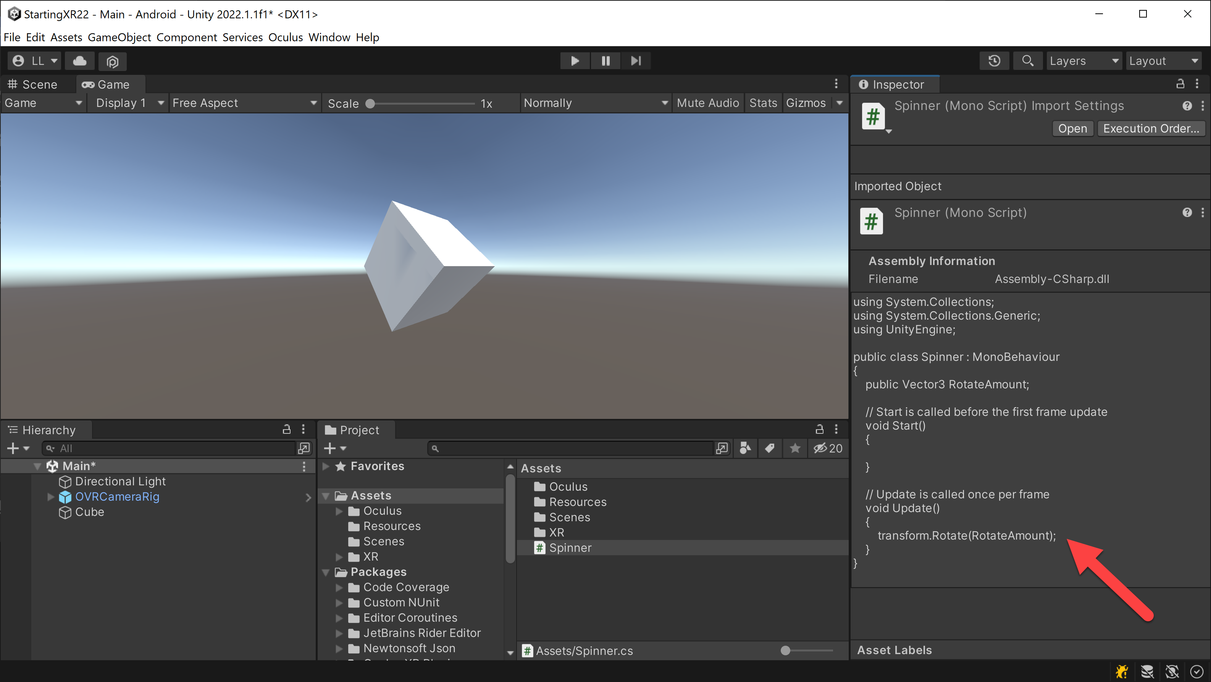Open the global search magnifier icon
Screen dimensions: 1211x682
(1028, 61)
